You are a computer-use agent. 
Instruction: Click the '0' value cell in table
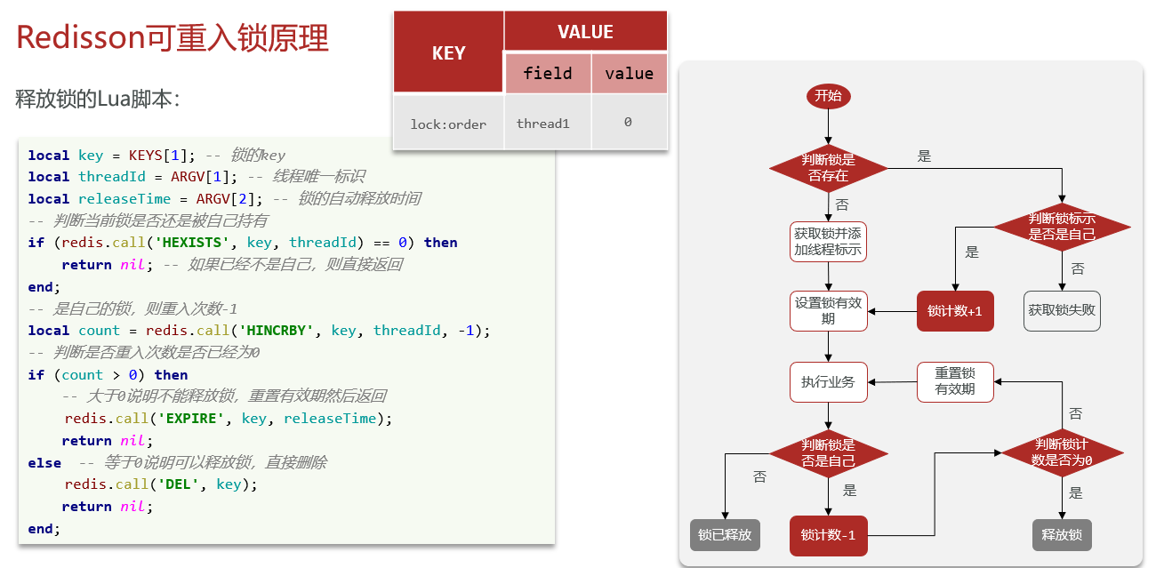pos(628,123)
